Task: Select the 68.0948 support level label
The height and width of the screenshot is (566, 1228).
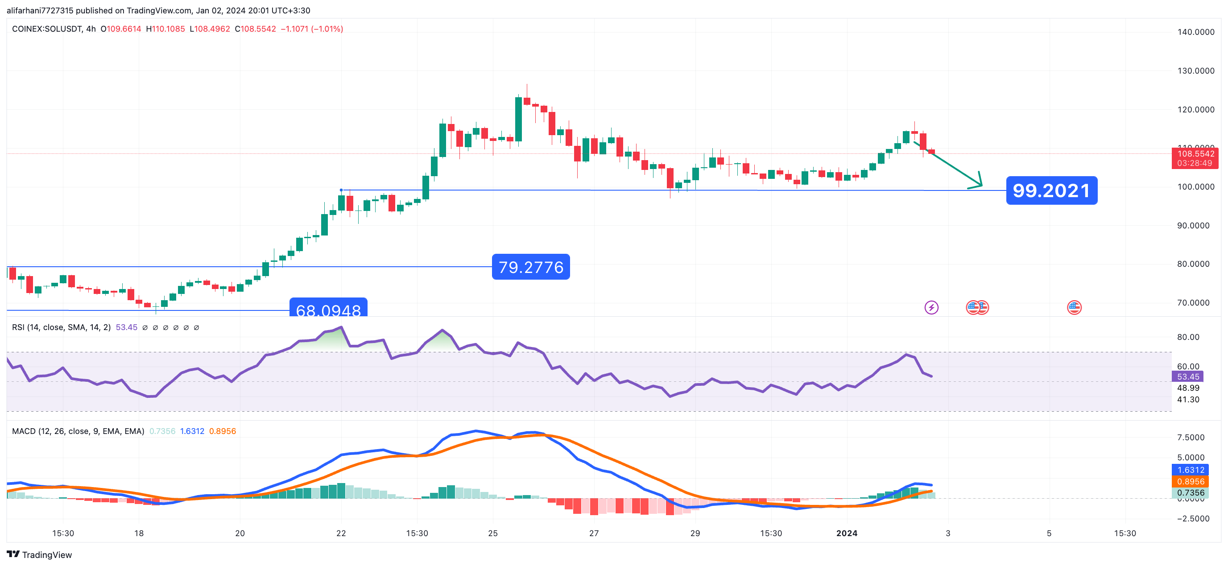Action: click(x=328, y=309)
